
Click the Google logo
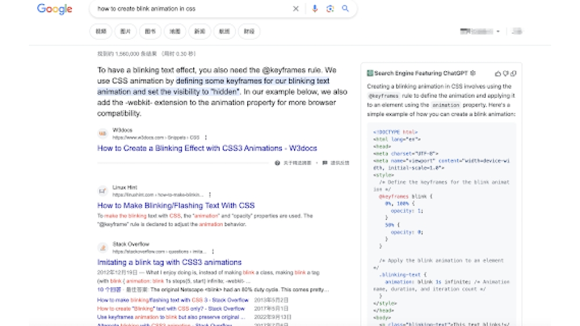click(x=55, y=9)
